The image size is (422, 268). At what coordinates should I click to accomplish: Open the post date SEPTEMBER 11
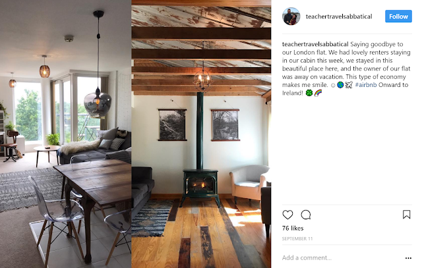(x=297, y=239)
